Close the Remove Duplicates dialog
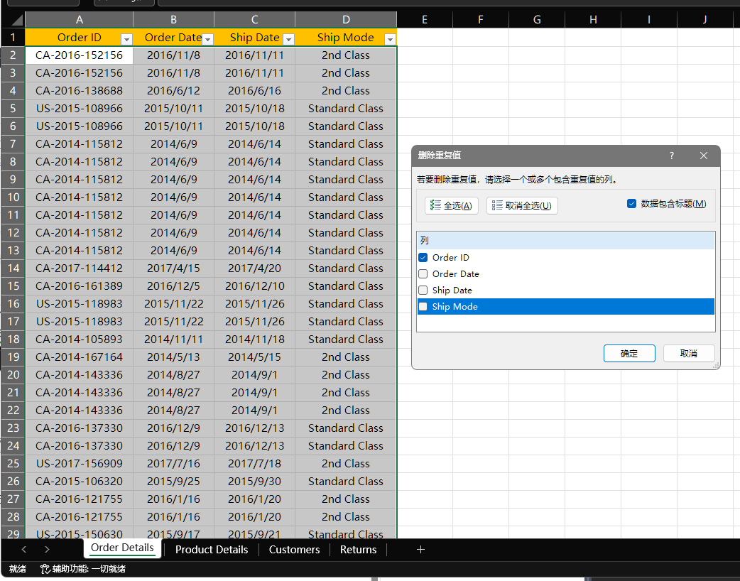This screenshot has width=740, height=581. (x=704, y=156)
